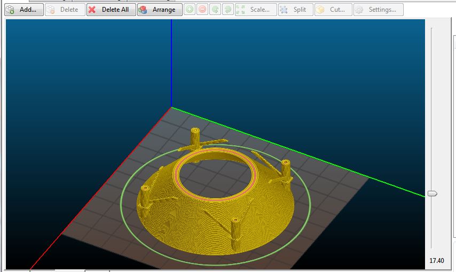Split the object into parts
This screenshot has height=272, width=456.
point(296,10)
